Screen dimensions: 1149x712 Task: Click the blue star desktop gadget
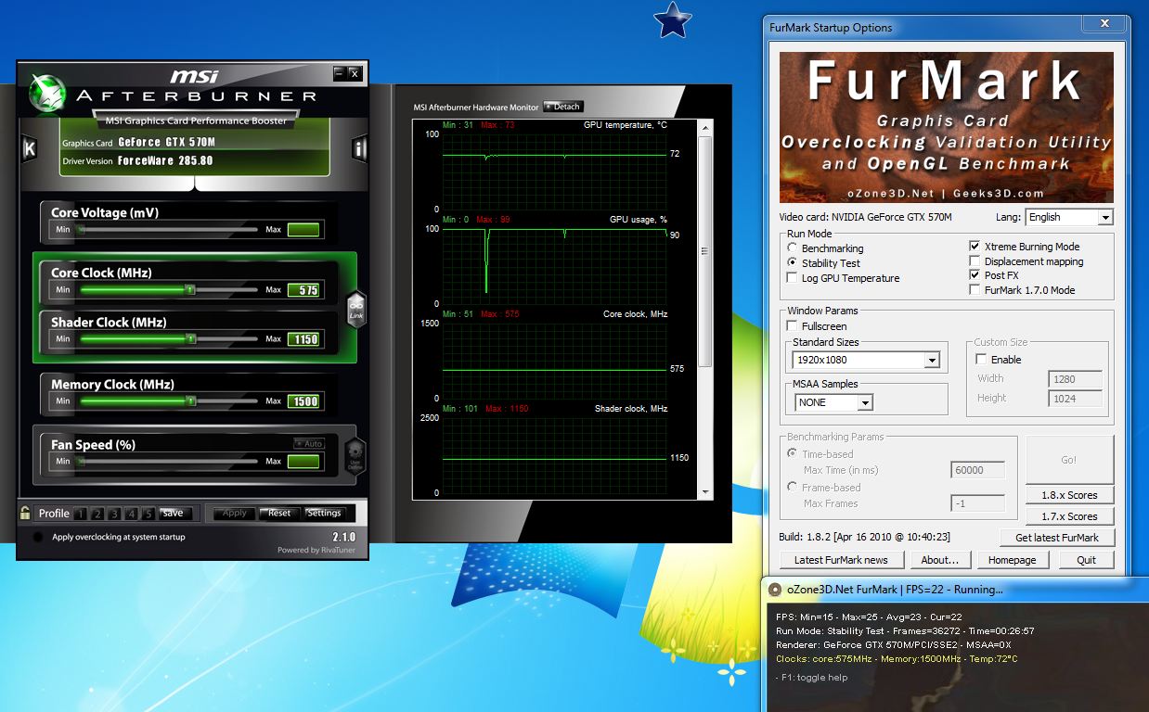pyautogui.click(x=672, y=20)
